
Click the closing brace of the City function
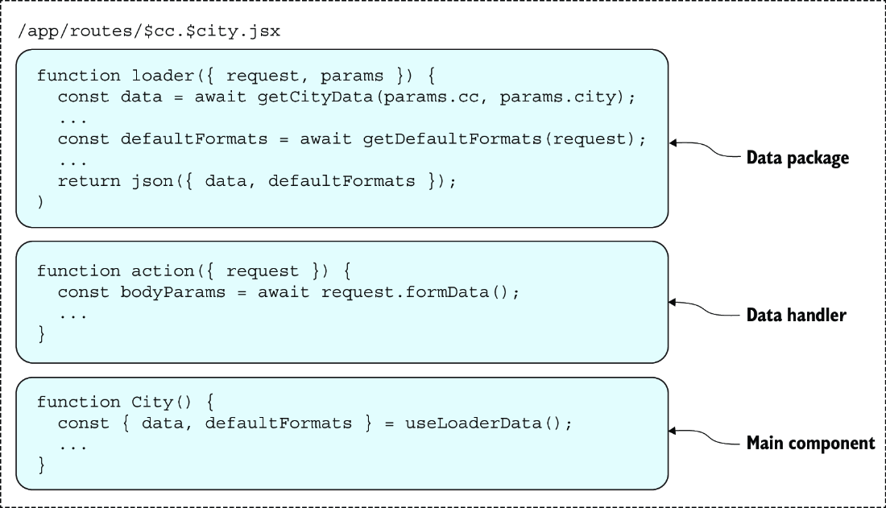41,465
